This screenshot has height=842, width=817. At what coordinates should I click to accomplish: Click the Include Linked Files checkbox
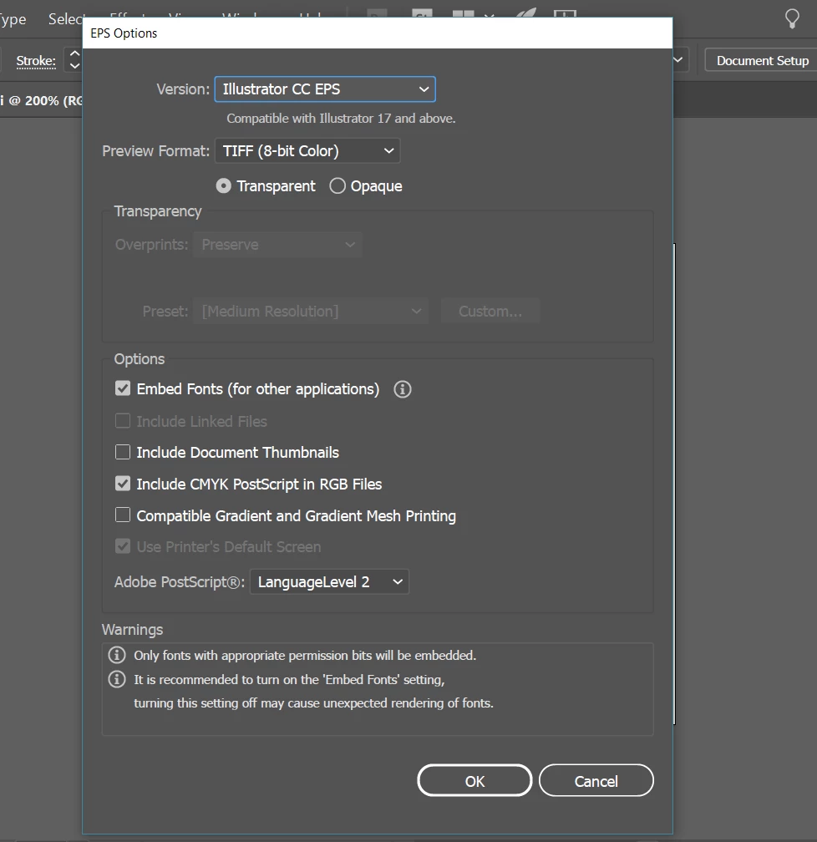[x=123, y=420]
